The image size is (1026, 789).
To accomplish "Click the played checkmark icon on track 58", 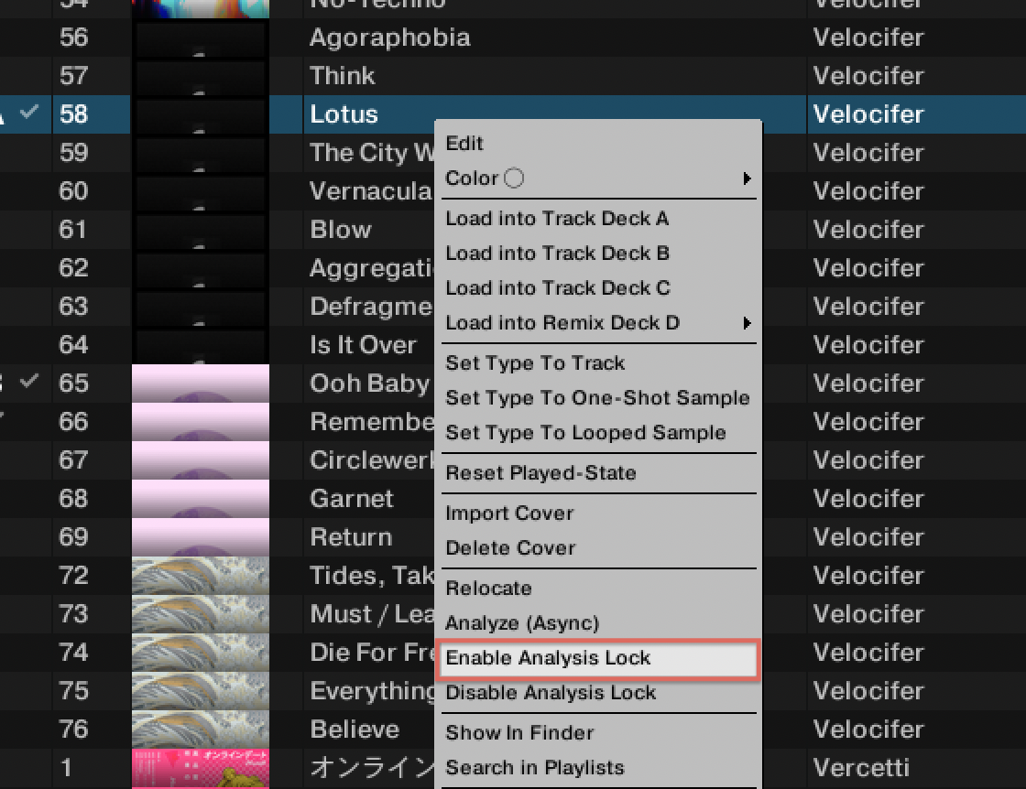I will tap(28, 113).
